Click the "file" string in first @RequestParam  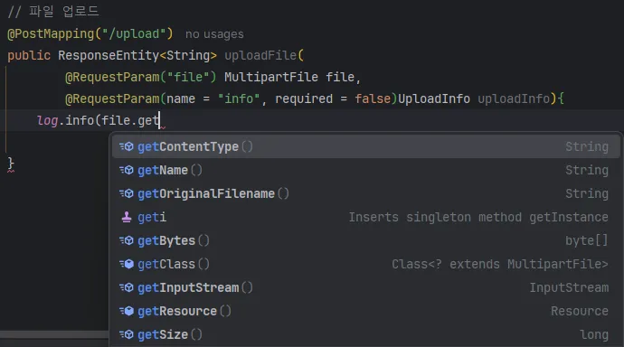pos(188,77)
